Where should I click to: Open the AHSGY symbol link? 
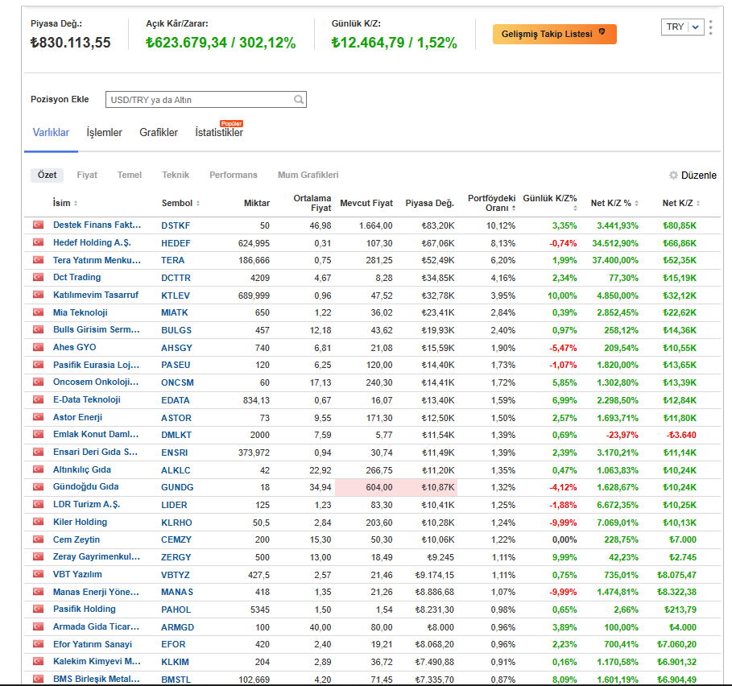(176, 348)
